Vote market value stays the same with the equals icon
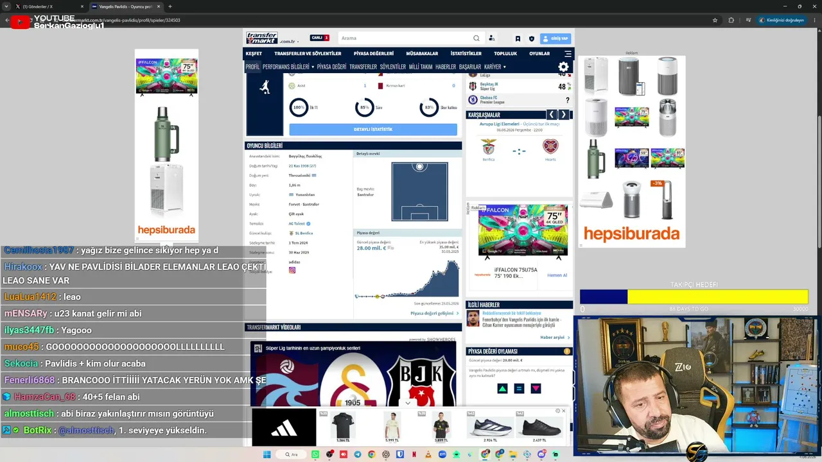 [519, 388]
